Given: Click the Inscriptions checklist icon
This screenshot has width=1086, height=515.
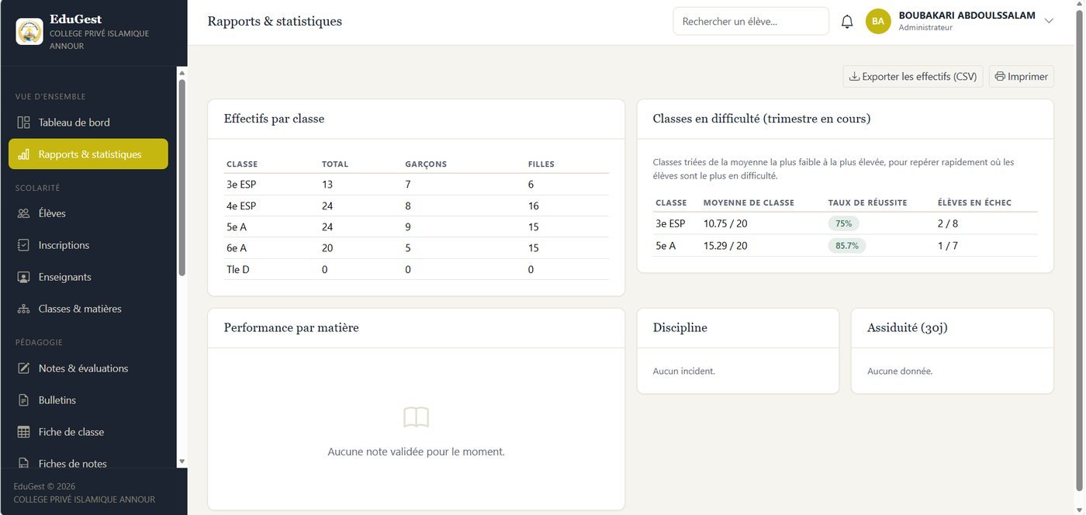Looking at the screenshot, I should [23, 245].
